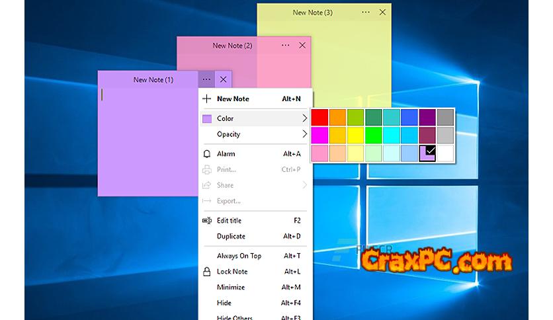Pick the bright green swatch
Image resolution: width=553 pixels, height=320 pixels.
[374, 136]
